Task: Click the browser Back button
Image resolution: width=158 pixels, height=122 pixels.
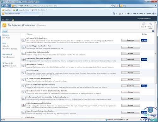Action: [x=3, y=6]
